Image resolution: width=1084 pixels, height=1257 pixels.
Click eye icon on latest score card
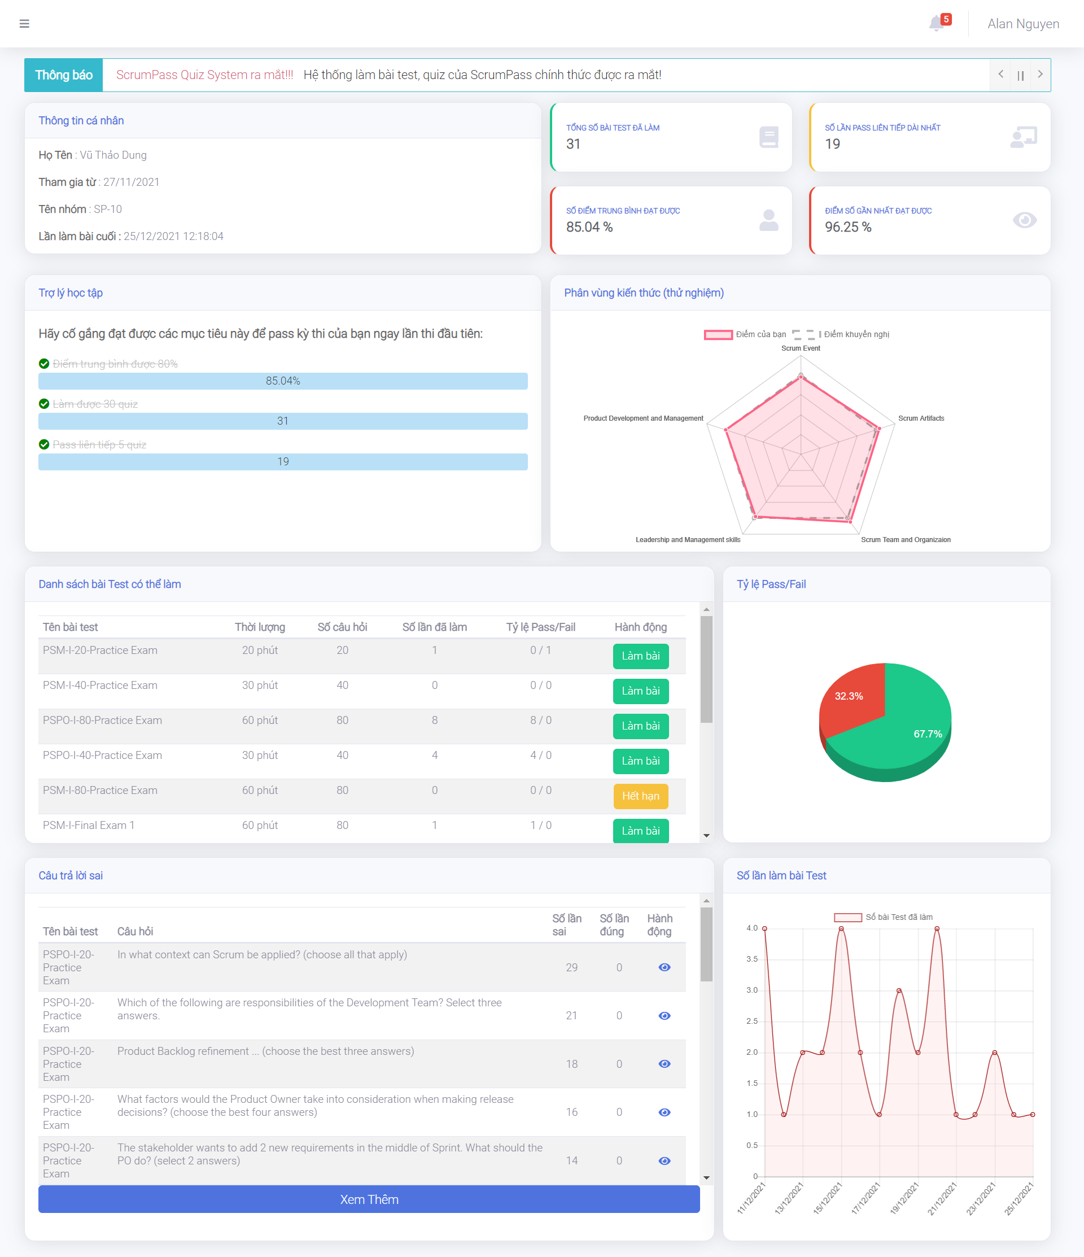[x=1024, y=220]
